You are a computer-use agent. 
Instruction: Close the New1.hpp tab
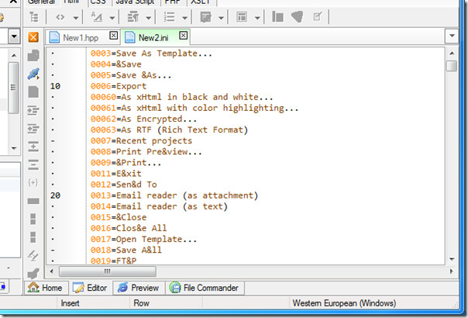[113, 36]
